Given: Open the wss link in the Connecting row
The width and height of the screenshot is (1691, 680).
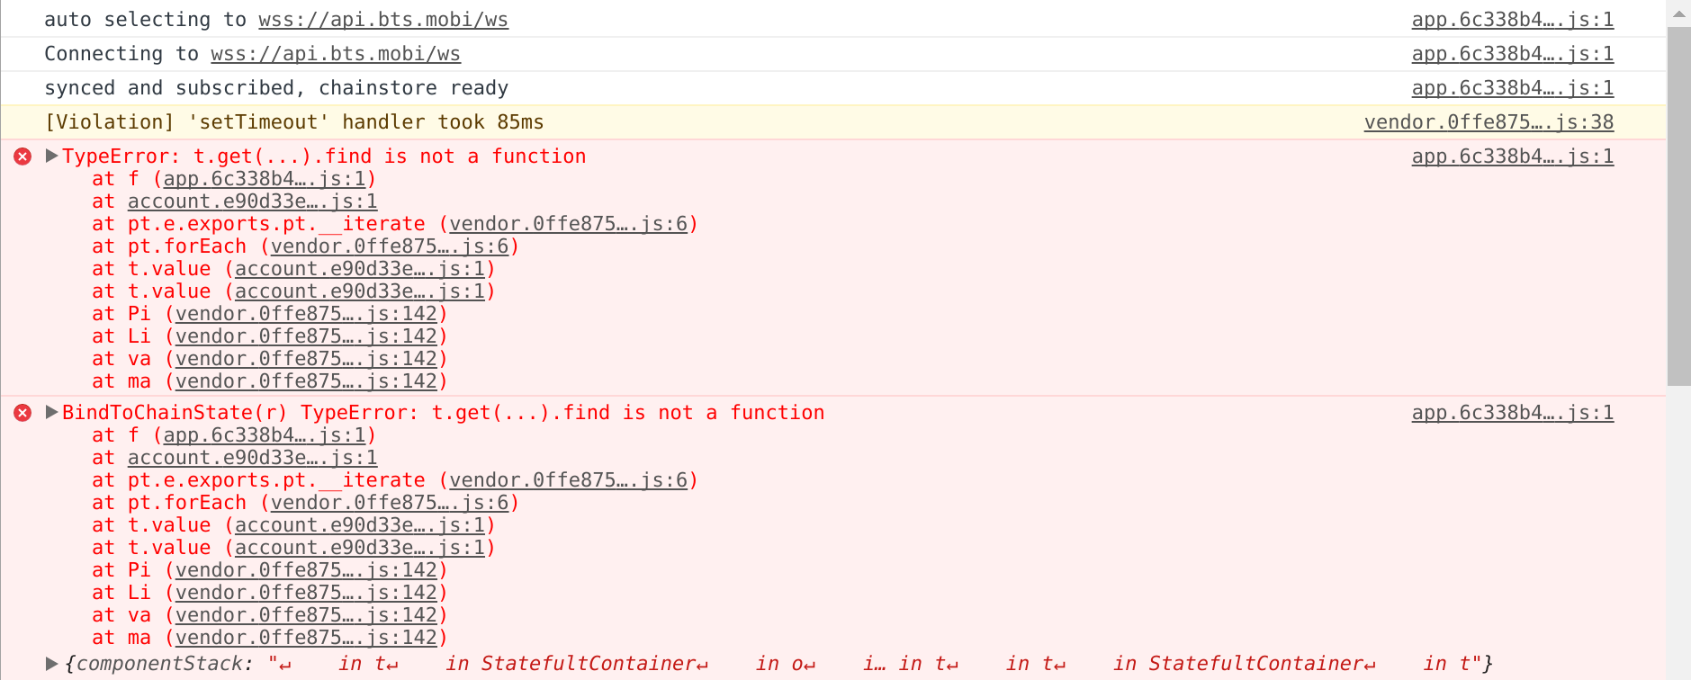Looking at the screenshot, I should click(x=336, y=53).
